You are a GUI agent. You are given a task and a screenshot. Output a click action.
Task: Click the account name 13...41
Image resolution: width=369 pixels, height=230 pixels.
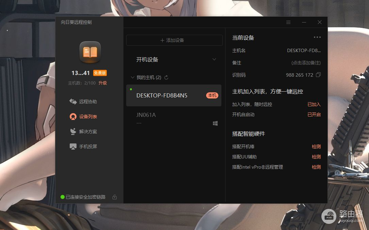coord(81,73)
